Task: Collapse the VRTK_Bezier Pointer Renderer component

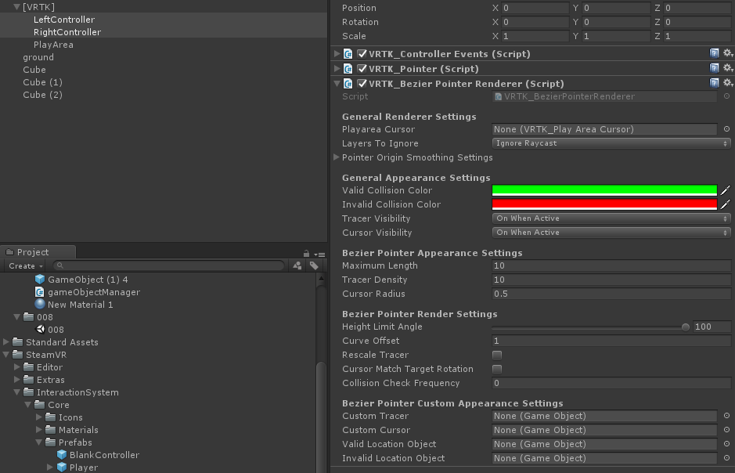Action: (337, 84)
